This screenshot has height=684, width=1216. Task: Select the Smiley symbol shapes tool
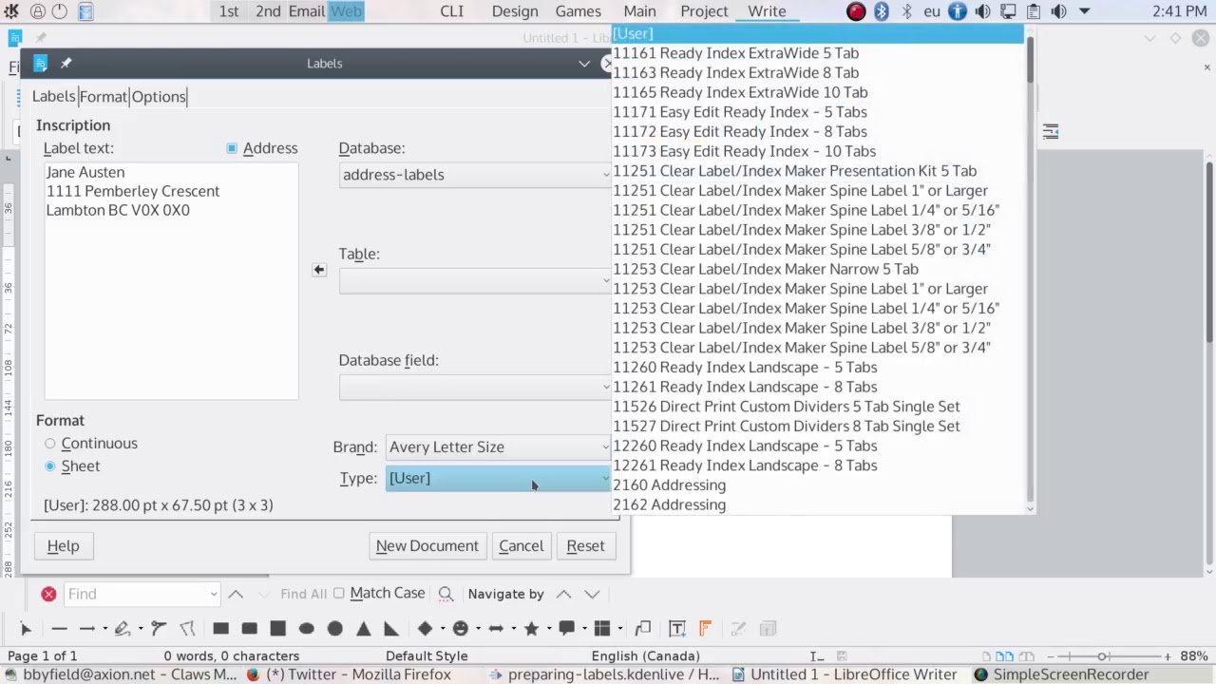pos(460,629)
